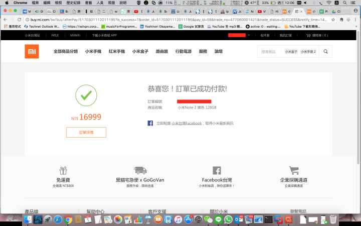Click the 論壇 navigation link
The image size is (361, 226).
(218, 51)
